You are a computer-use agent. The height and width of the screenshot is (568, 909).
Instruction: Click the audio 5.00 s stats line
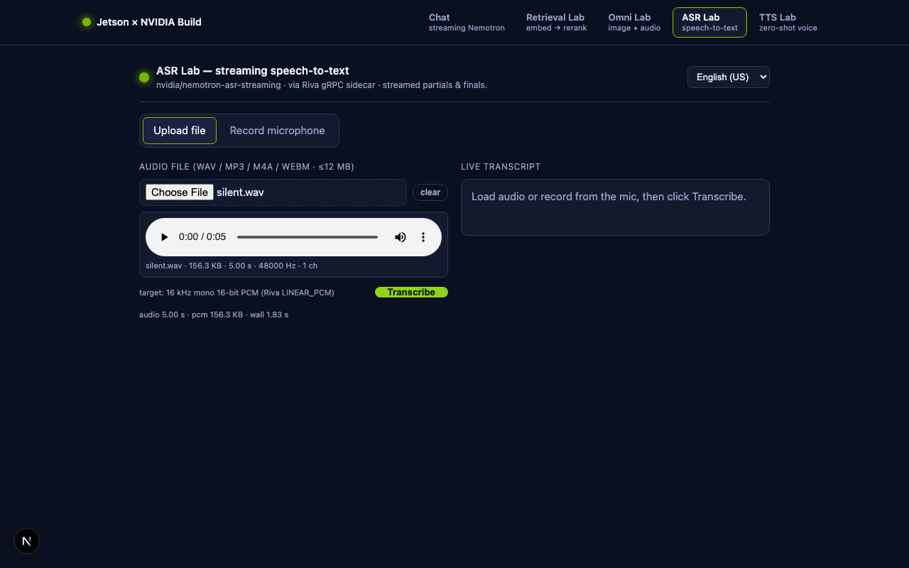[x=214, y=315]
